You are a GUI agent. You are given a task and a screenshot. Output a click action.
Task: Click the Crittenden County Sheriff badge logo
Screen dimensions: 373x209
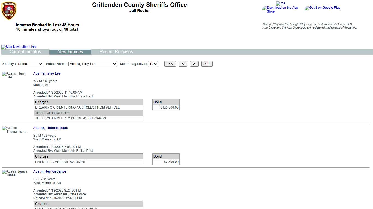tap(9, 11)
